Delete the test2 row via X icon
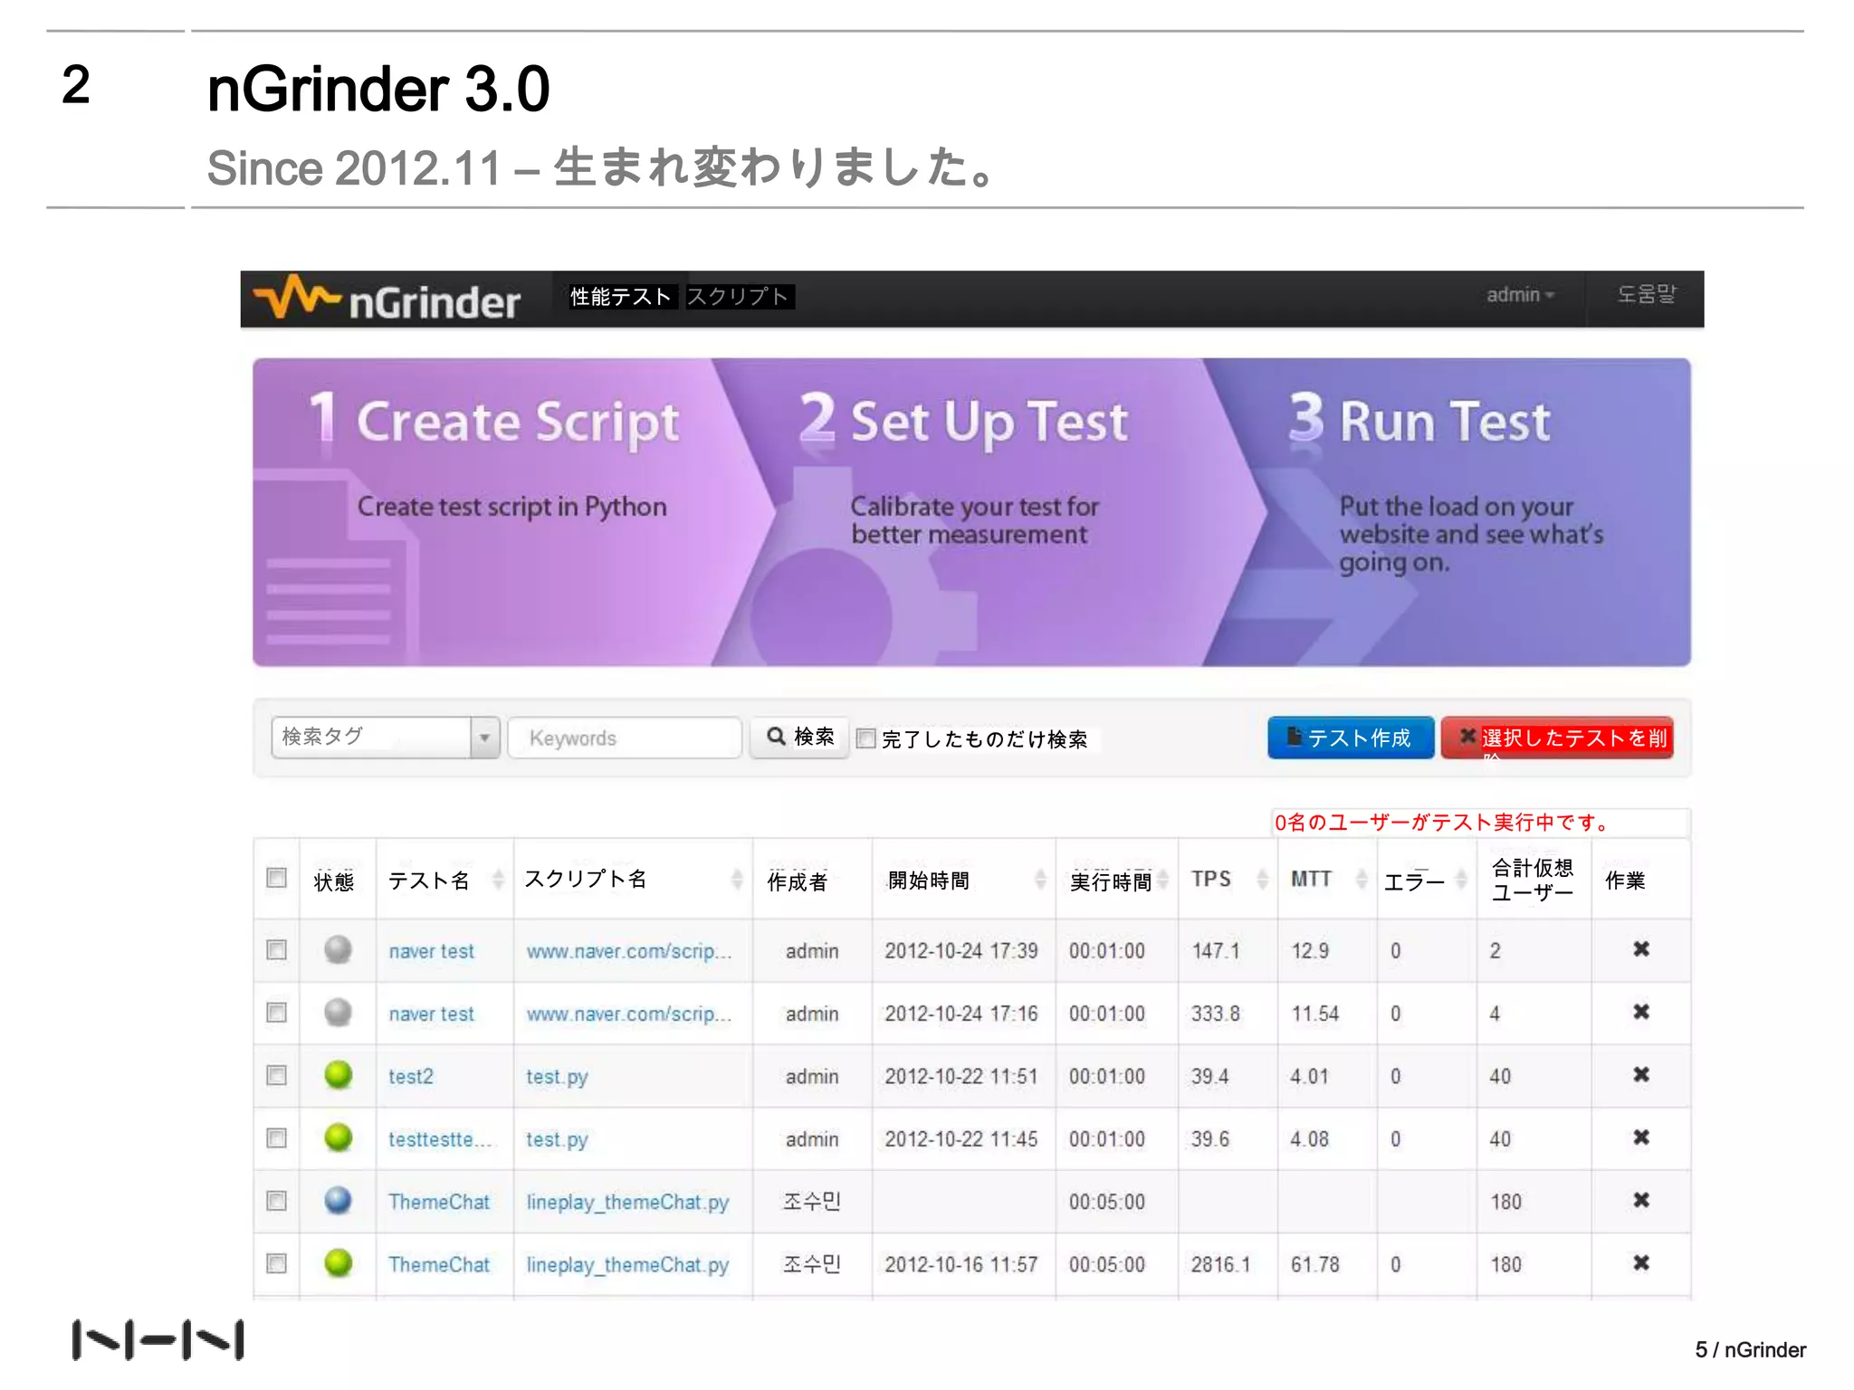 tap(1640, 1074)
